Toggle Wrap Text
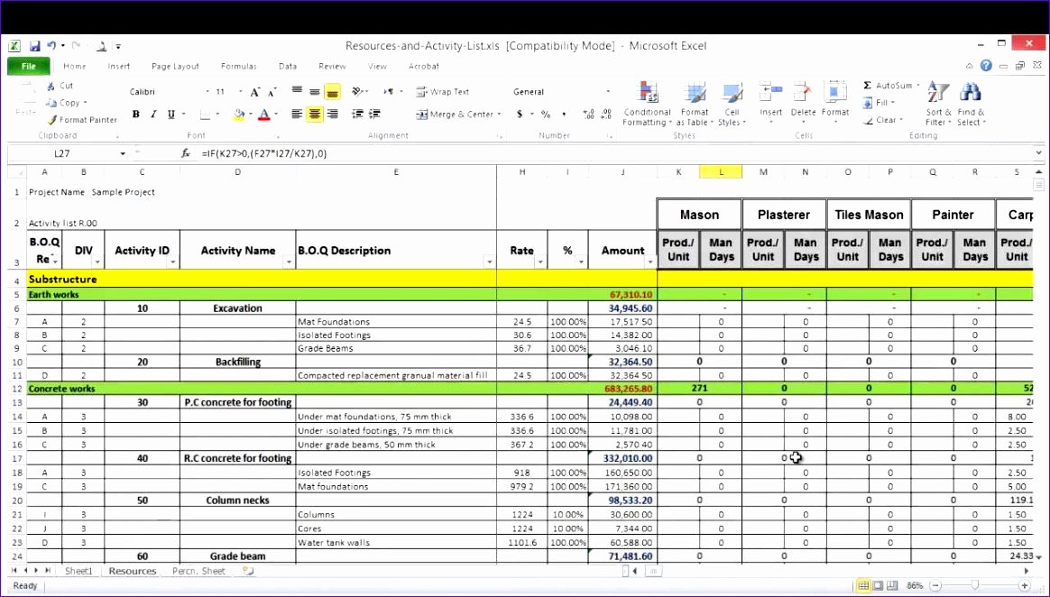1050x597 pixels. (x=442, y=92)
